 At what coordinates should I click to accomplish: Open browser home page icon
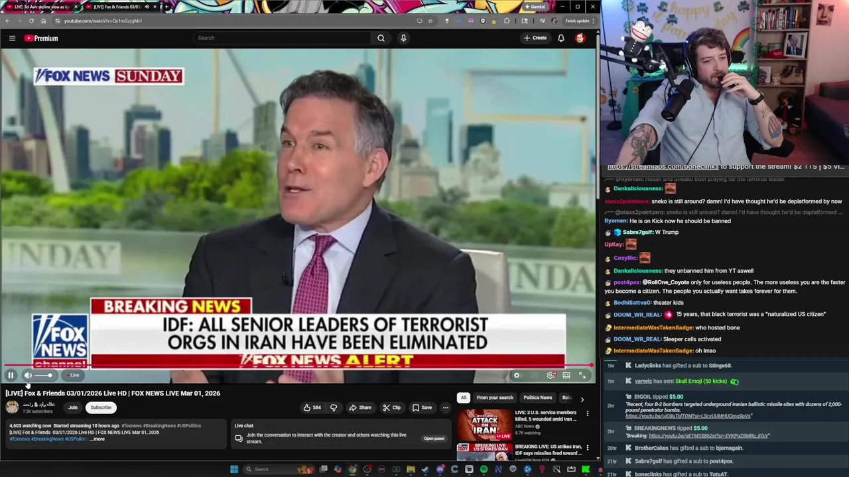pyautogui.click(x=43, y=21)
